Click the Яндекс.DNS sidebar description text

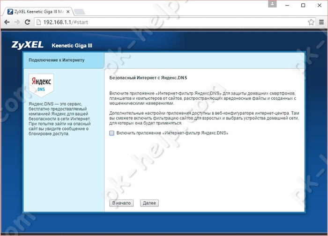(60, 119)
